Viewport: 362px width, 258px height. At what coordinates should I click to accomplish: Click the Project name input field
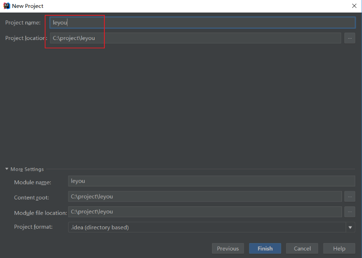tap(203, 23)
